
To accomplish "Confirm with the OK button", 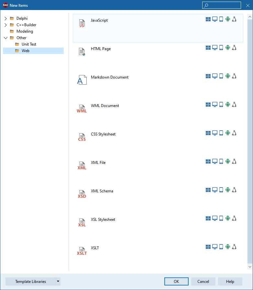I will tap(176, 282).
